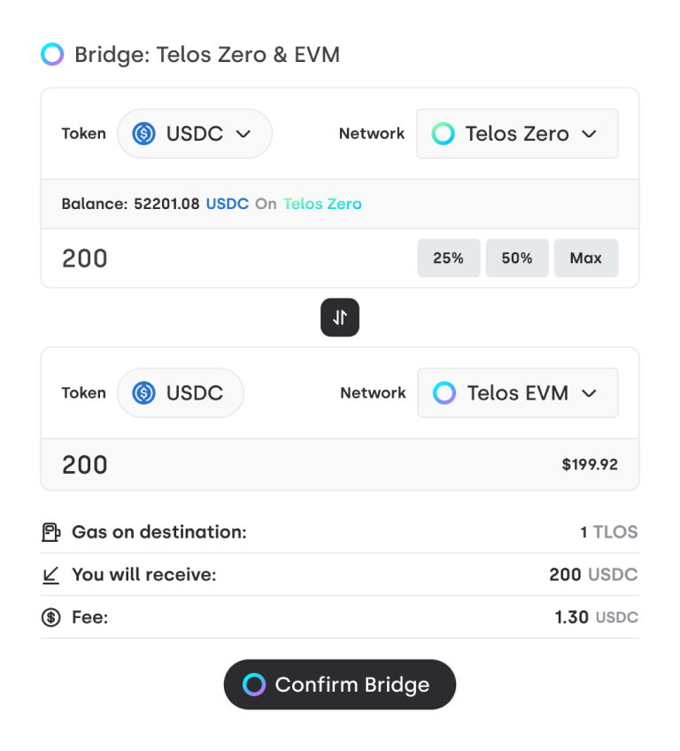Choose the Max amount button
The width and height of the screenshot is (680, 751).
pos(586,259)
